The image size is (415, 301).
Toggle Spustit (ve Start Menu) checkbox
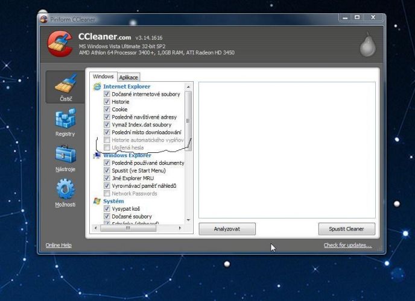point(107,170)
